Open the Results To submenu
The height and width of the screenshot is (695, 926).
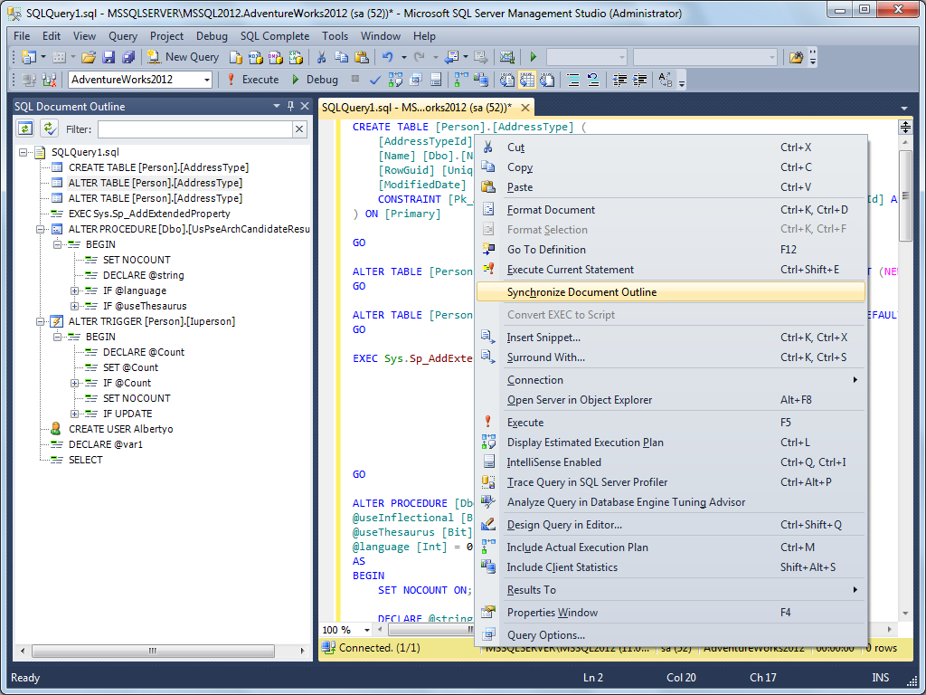671,590
